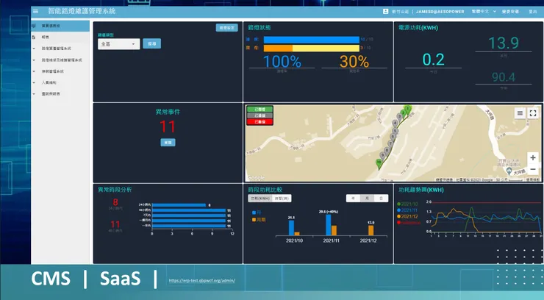Select the 月 period tab
This screenshot has height=300, width=544.
pyautogui.click(x=367, y=199)
